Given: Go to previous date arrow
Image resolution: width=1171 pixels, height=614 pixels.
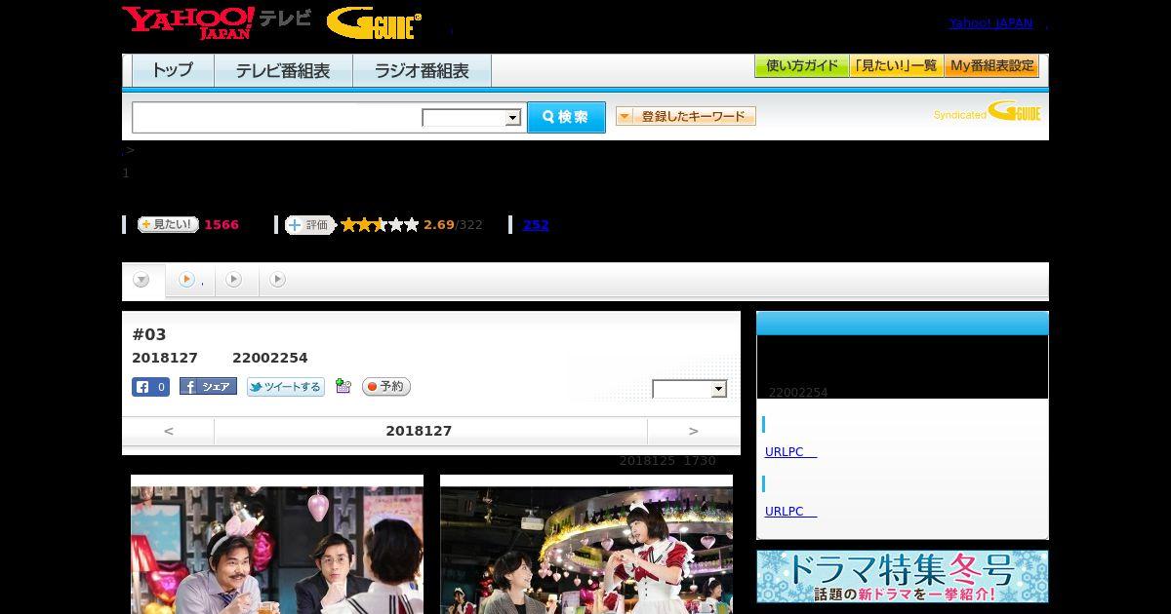Looking at the screenshot, I should pos(168,431).
